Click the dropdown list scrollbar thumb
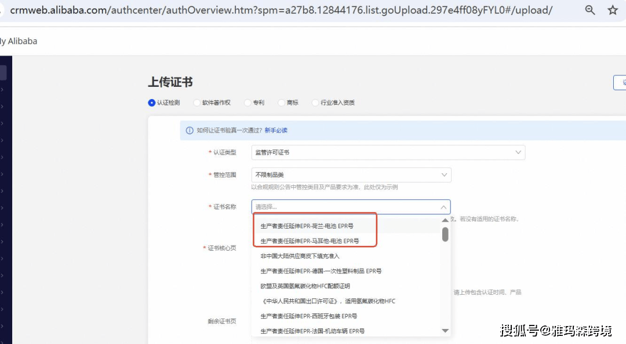The height and width of the screenshot is (344, 626). [445, 234]
